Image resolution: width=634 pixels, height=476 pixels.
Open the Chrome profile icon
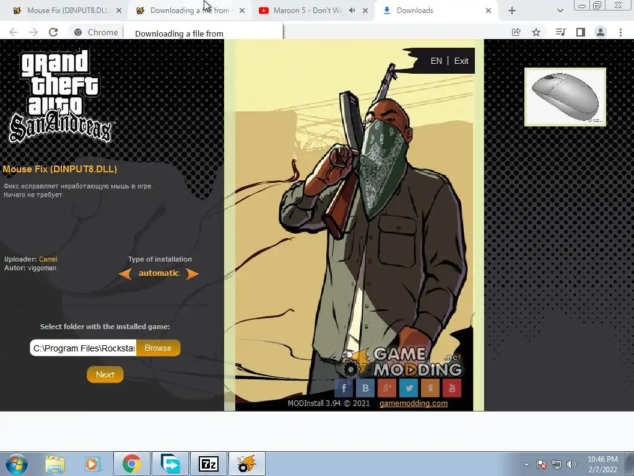(601, 32)
